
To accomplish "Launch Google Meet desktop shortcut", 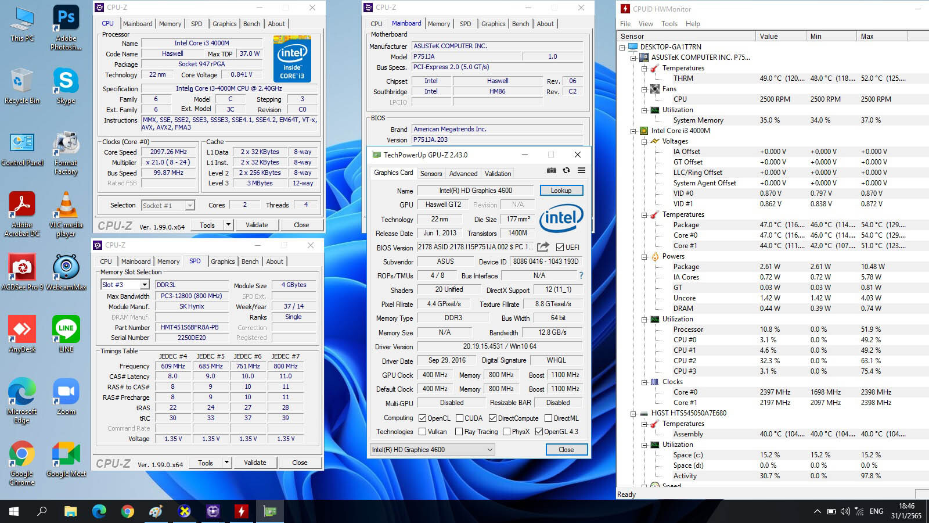I will (x=66, y=459).
